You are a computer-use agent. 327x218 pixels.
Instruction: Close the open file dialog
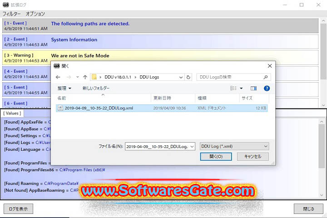[x=270, y=66]
